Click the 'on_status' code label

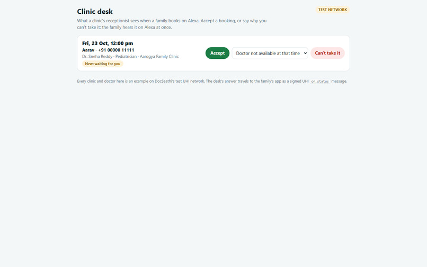(320, 81)
